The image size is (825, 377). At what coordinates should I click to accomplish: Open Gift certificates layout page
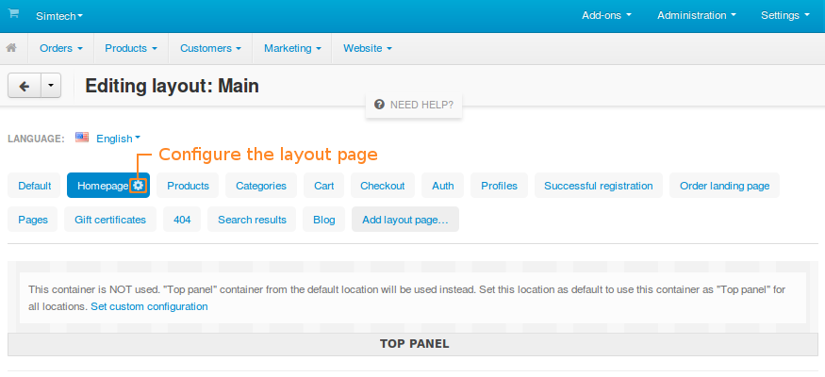click(110, 220)
